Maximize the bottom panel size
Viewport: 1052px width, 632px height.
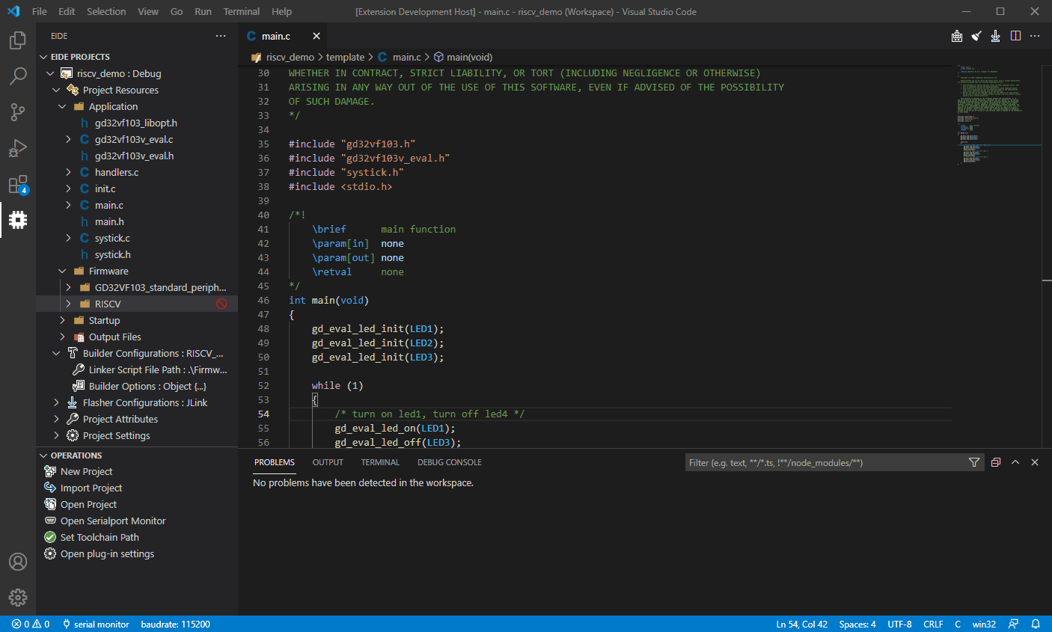click(1015, 462)
